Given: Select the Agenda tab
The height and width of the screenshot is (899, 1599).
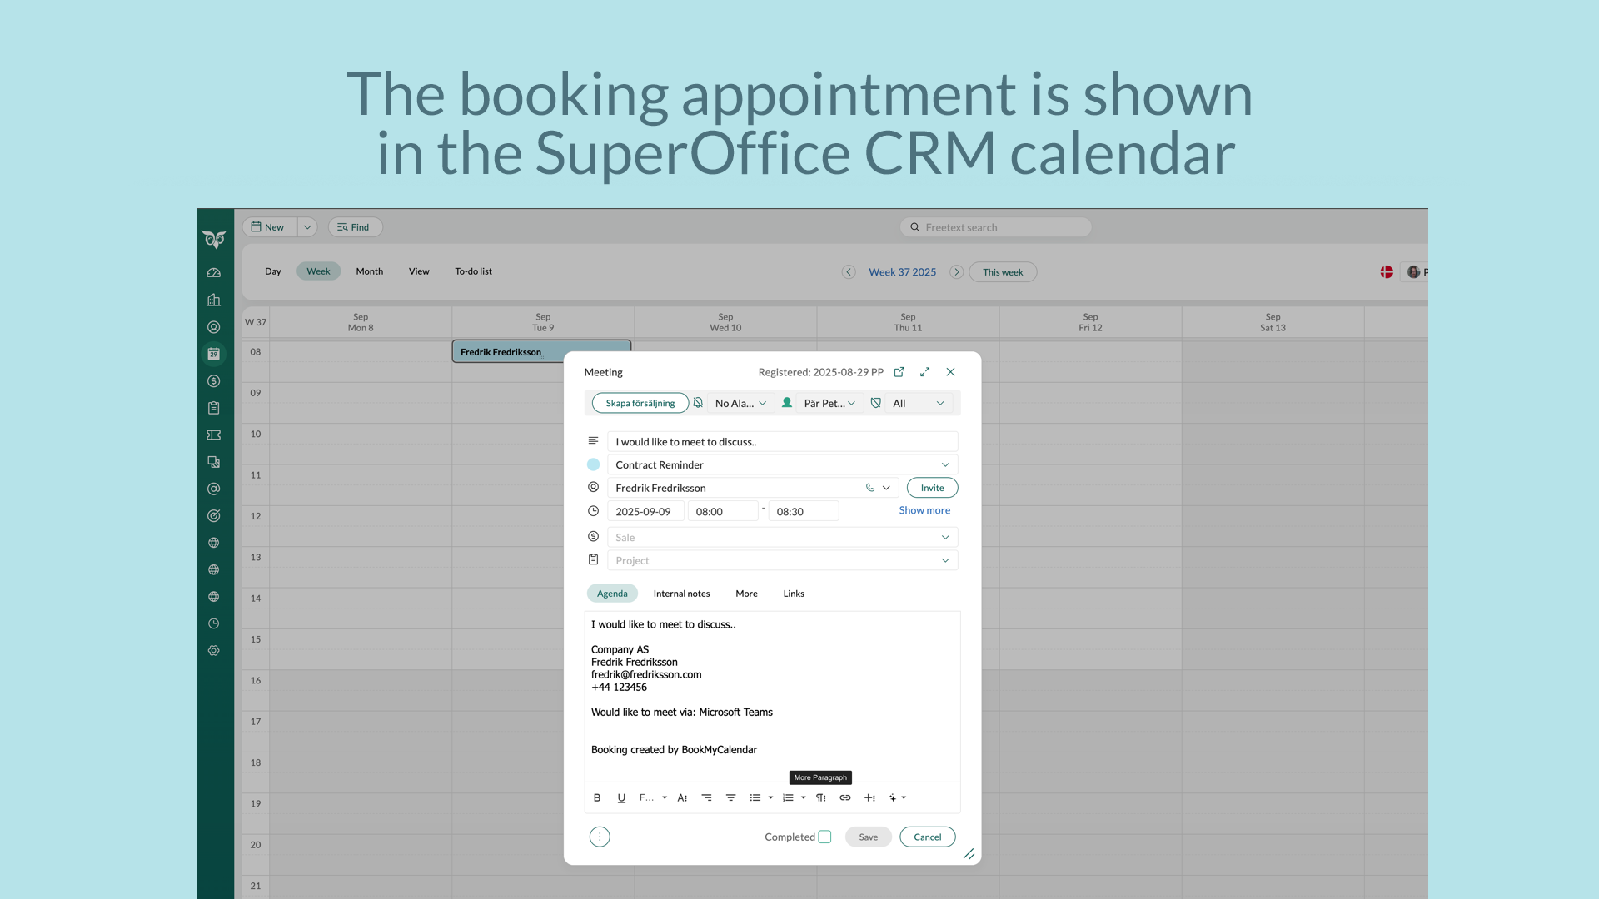Looking at the screenshot, I should pos(612,594).
